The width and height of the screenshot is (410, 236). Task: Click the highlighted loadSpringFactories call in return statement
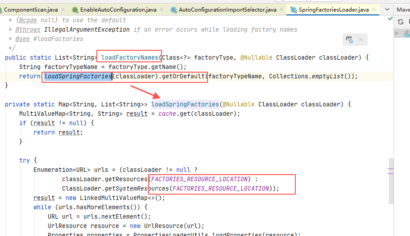coord(78,76)
